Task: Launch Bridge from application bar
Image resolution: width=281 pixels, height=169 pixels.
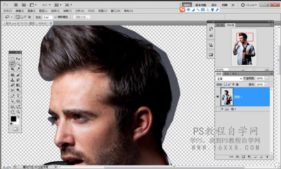Action: click(x=16, y=5)
